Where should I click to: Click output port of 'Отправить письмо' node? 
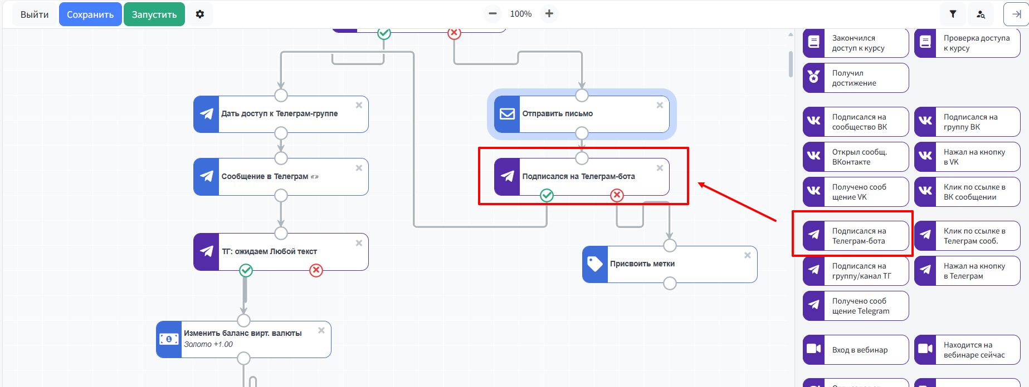[x=582, y=133]
